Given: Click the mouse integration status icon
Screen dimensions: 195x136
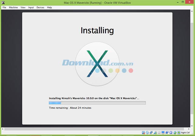Looking at the screenshot, I should pyautogui.click(x=175, y=133).
